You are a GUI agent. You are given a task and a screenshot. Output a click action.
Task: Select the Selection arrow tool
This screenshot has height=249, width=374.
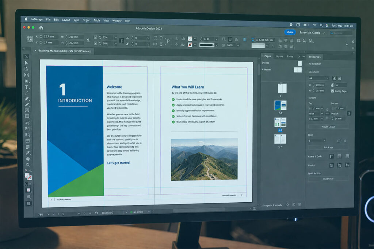coord(27,57)
